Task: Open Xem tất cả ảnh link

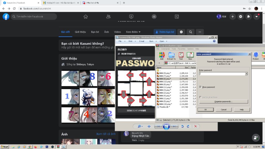Action: click(106, 134)
